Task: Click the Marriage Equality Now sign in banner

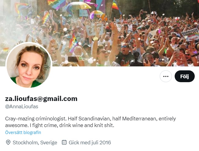Action: click(190, 34)
